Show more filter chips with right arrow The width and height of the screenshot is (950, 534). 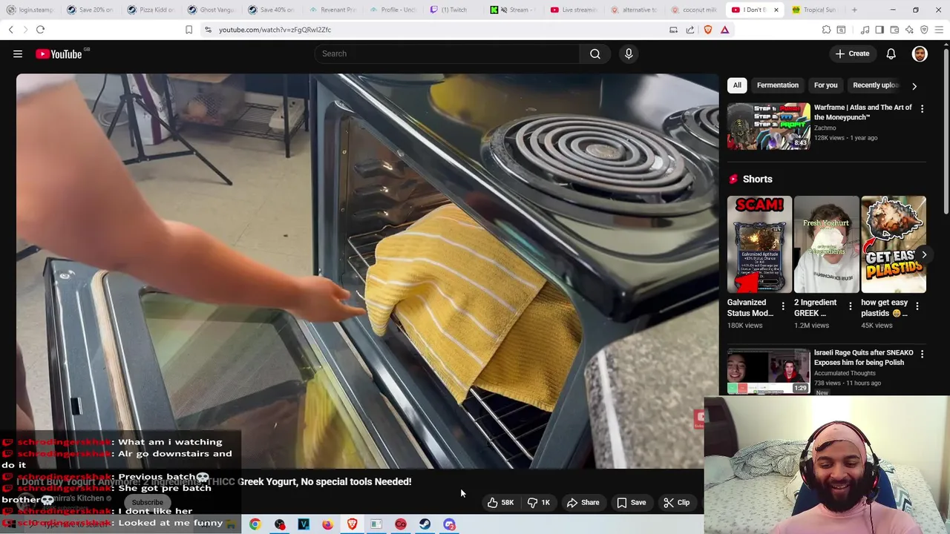click(914, 86)
